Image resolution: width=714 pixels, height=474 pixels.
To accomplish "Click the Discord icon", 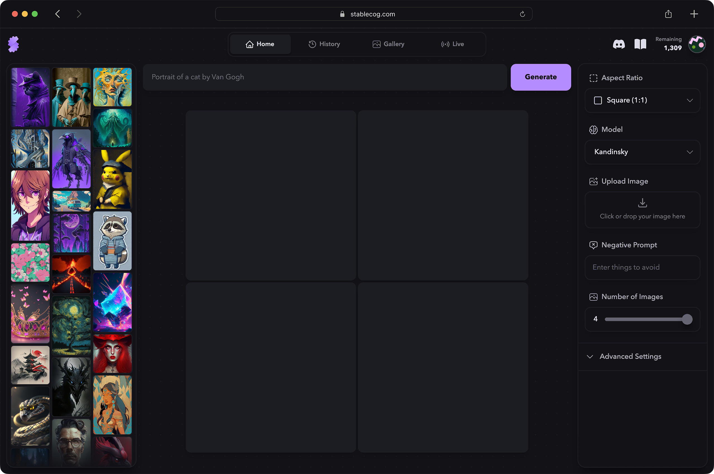I will (618, 44).
